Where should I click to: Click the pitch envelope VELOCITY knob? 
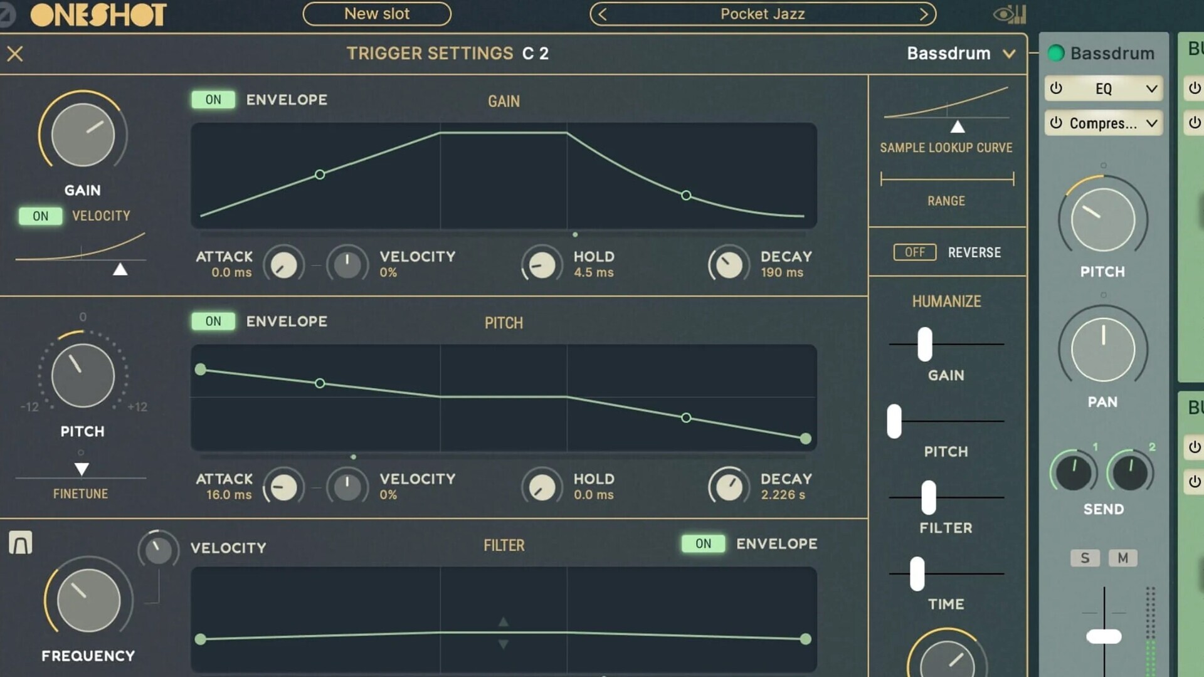click(x=347, y=487)
